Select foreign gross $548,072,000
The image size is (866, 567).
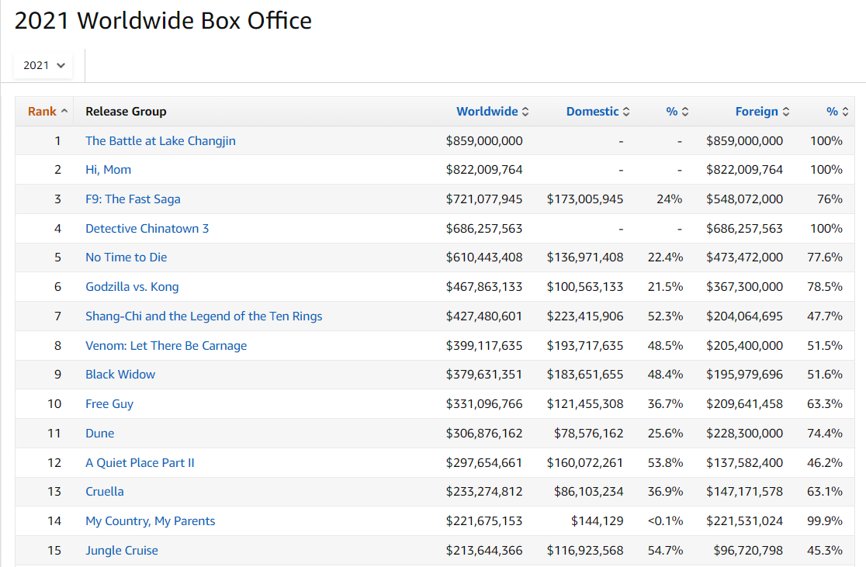744,199
